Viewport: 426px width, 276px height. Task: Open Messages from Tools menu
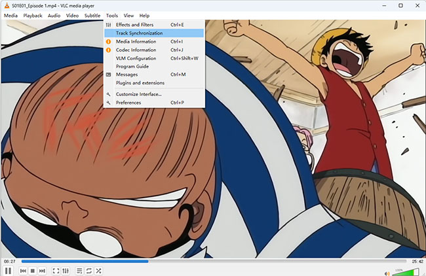[154, 75]
